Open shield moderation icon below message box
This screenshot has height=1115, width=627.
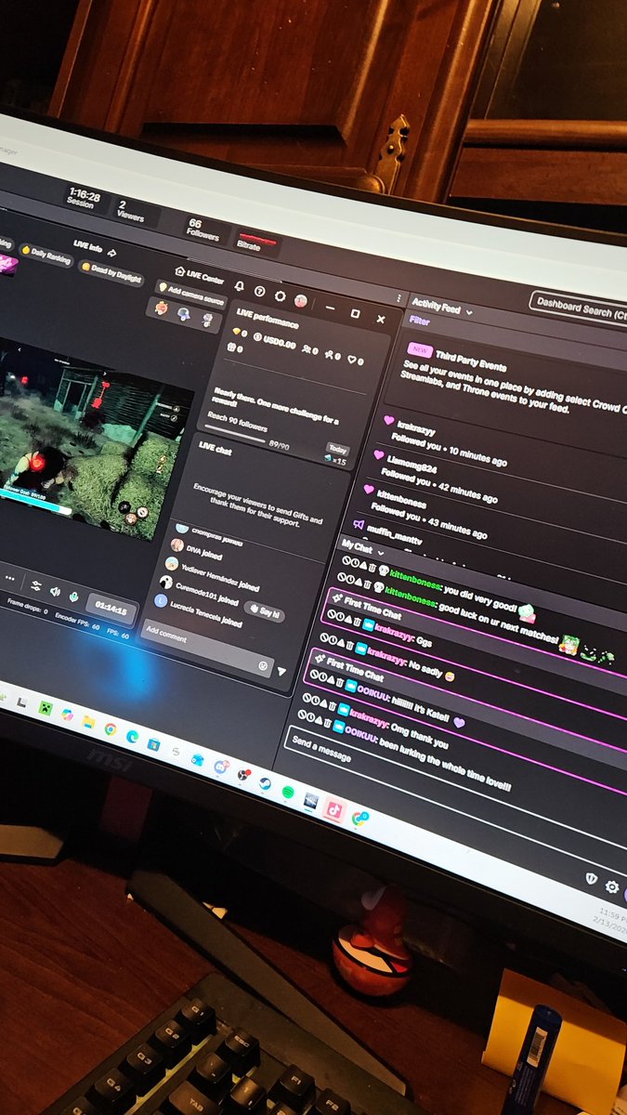pyautogui.click(x=592, y=880)
